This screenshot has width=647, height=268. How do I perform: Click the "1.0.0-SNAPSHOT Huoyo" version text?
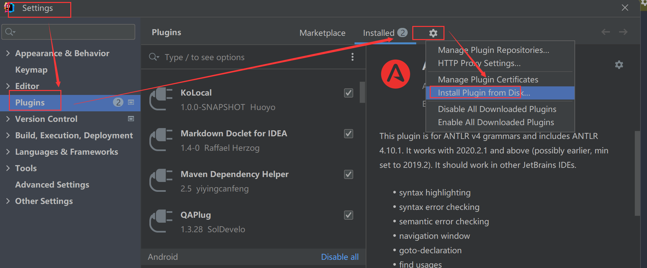228,107
